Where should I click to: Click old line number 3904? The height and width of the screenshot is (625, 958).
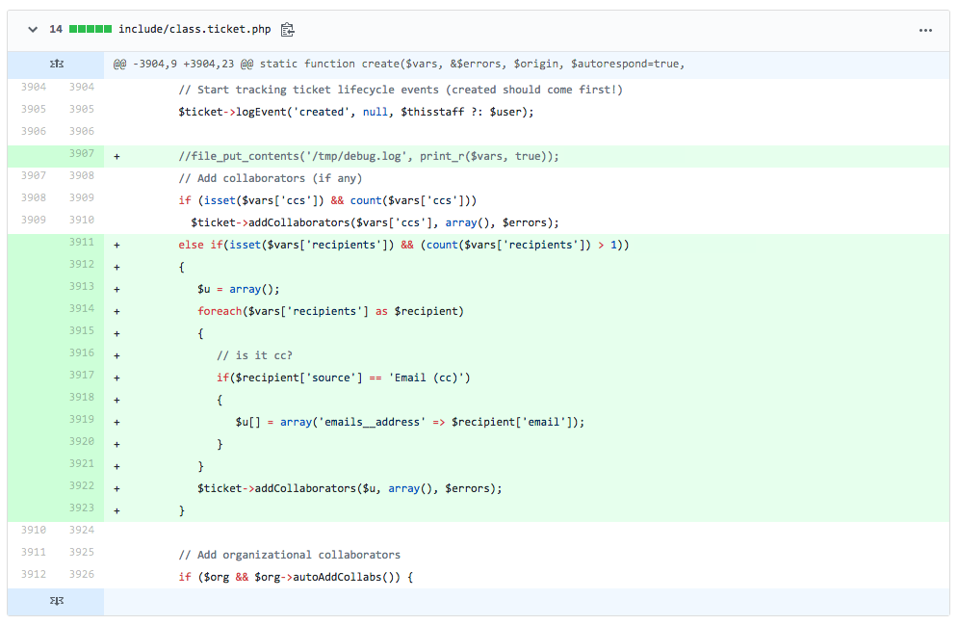pos(33,87)
